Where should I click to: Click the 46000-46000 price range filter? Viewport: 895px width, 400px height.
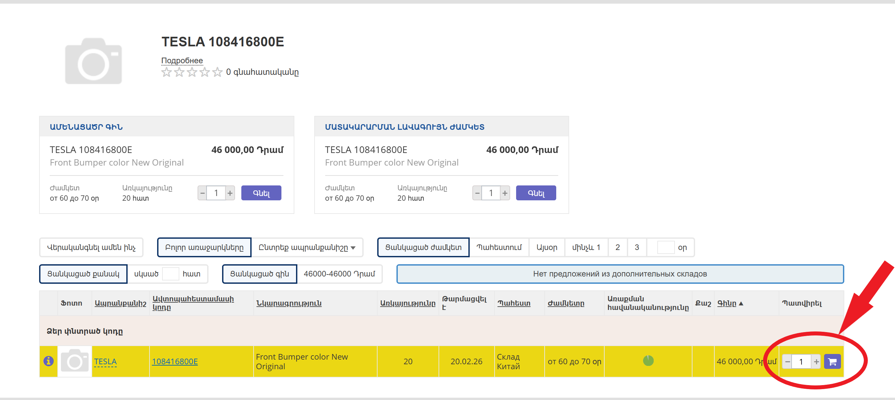pos(339,274)
